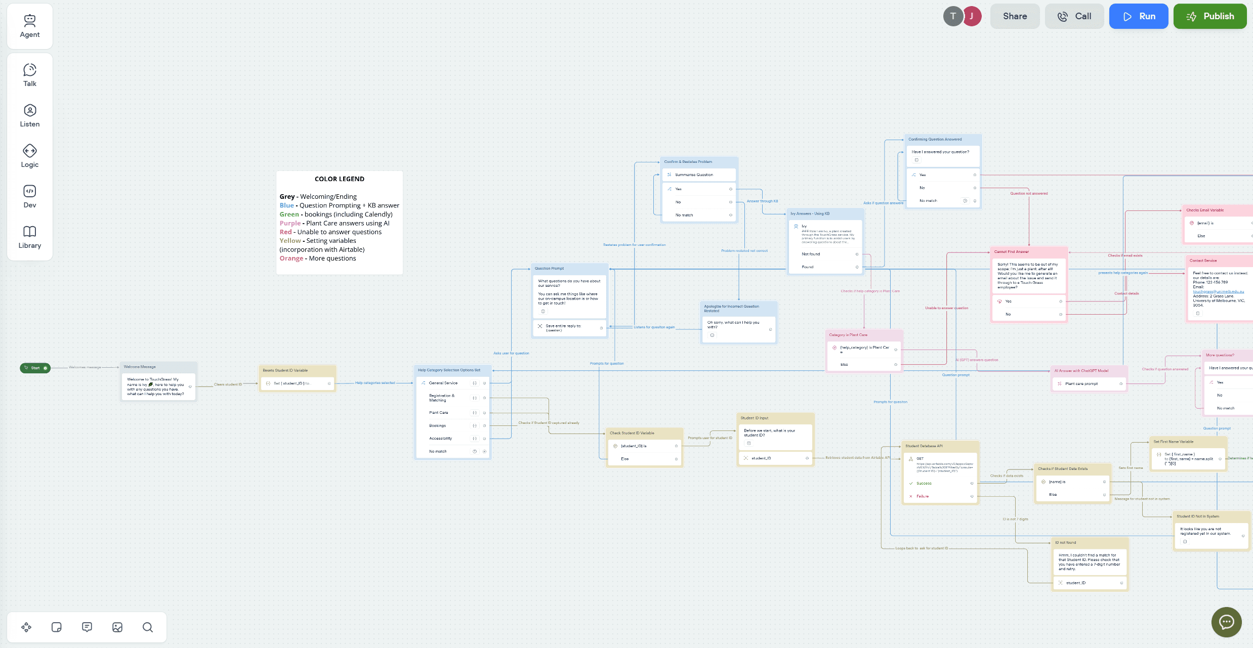Click the move canvas arrows tool
This screenshot has width=1253, height=648.
click(26, 627)
